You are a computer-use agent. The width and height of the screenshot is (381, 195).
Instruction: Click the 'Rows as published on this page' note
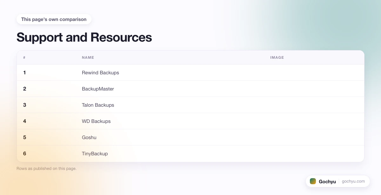(46, 169)
